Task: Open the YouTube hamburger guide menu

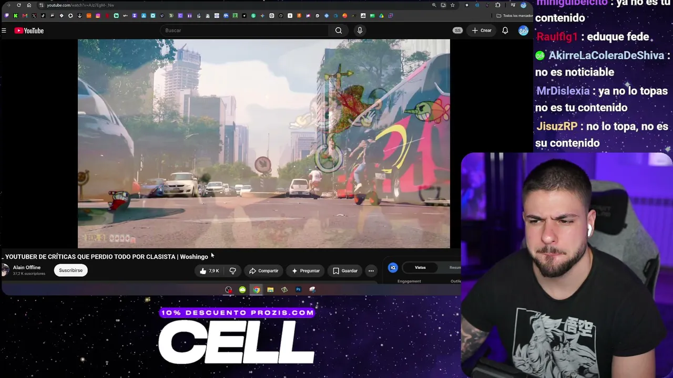Action: [x=4, y=30]
